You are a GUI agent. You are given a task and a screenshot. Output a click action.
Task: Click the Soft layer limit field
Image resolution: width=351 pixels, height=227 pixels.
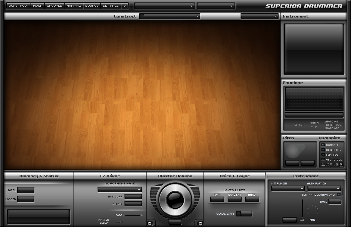tap(217, 199)
